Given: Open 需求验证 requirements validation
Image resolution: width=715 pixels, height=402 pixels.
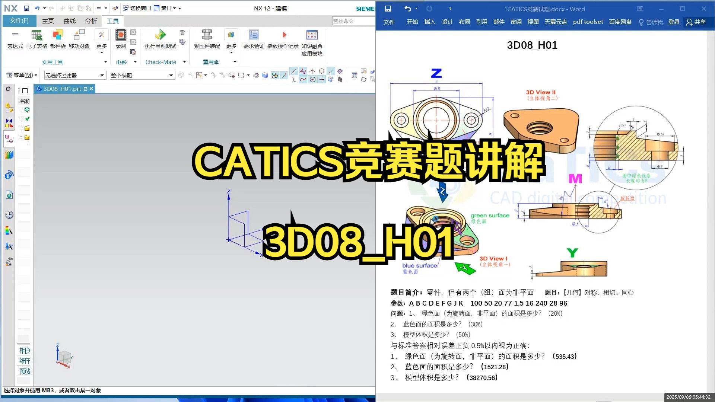Looking at the screenshot, I should pos(254,39).
